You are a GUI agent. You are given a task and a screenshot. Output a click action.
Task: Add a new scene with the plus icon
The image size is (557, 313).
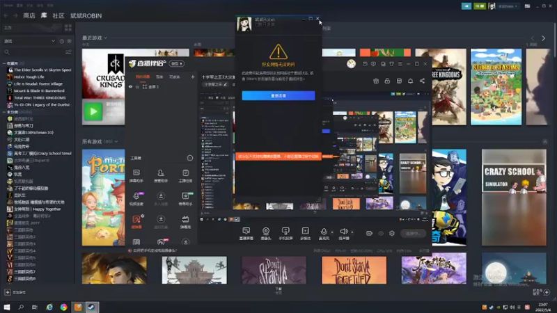(193, 77)
